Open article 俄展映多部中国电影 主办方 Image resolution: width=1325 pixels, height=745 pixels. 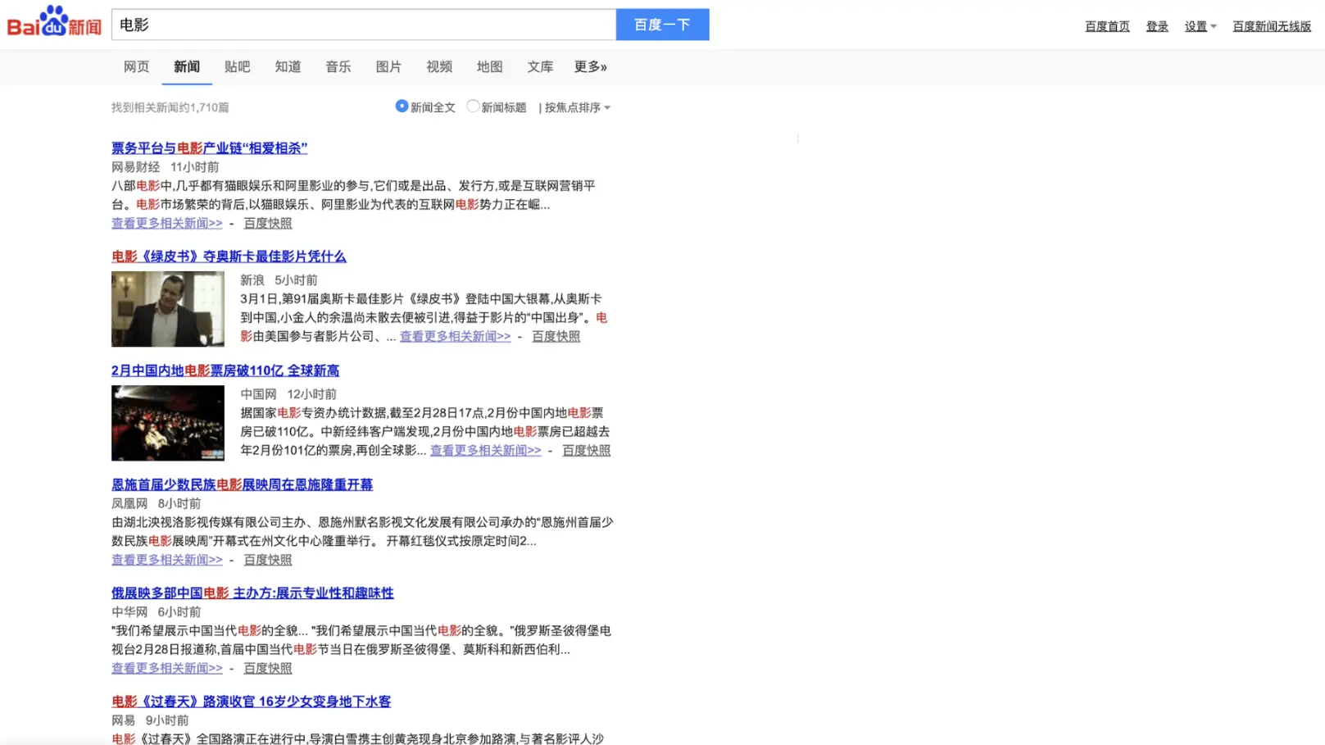coord(252,593)
